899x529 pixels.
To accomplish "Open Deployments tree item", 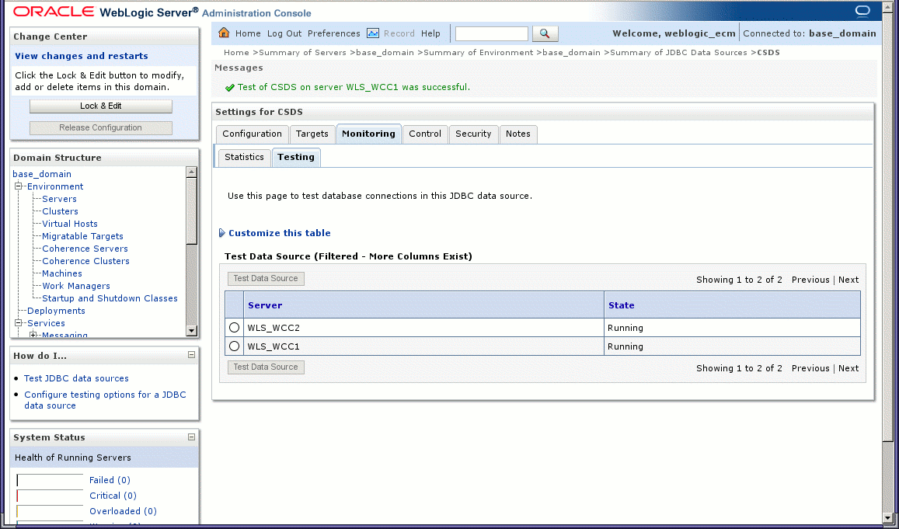I will [x=56, y=311].
